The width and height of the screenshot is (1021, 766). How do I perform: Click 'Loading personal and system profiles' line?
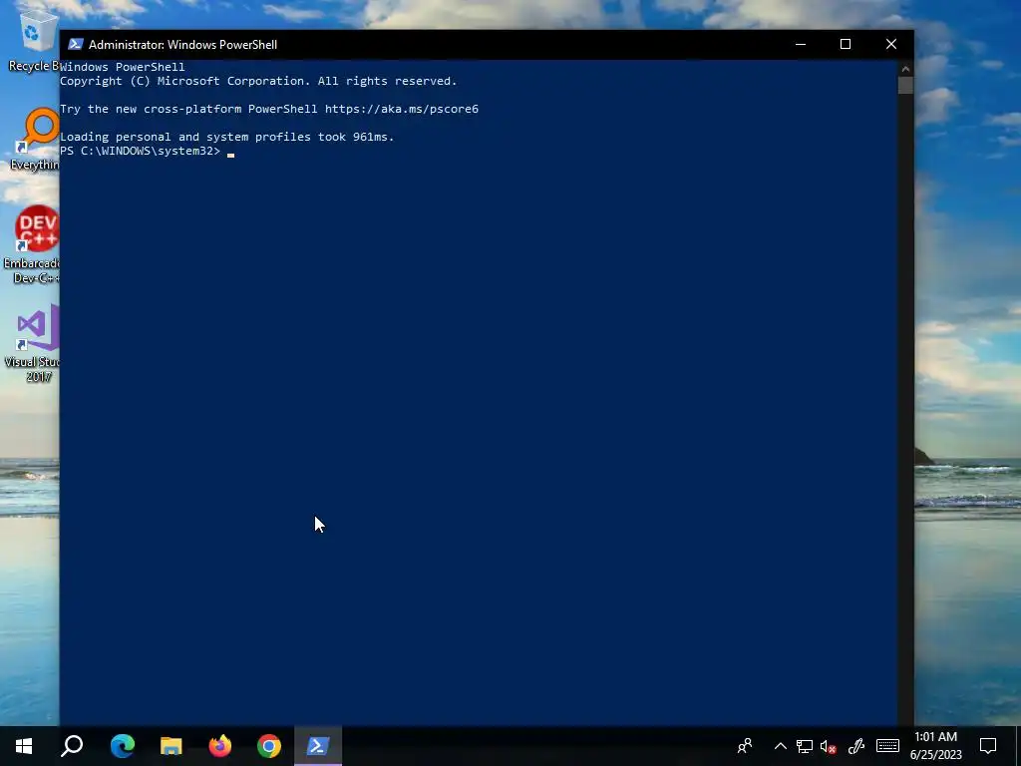point(227,137)
